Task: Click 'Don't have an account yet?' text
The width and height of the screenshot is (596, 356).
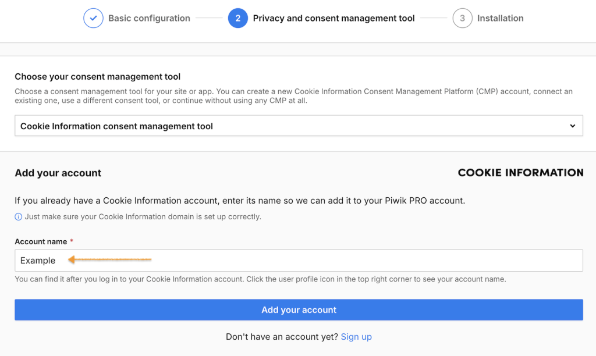Action: tap(282, 337)
